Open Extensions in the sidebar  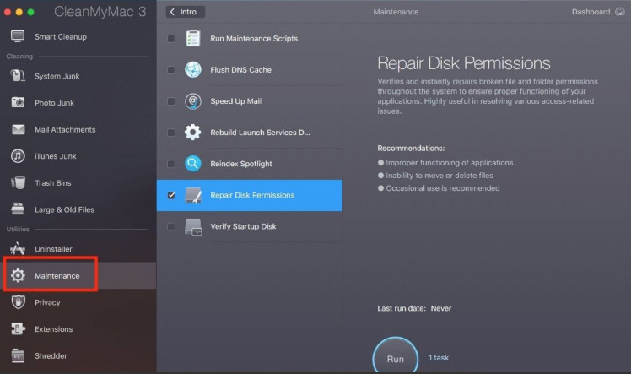click(53, 329)
